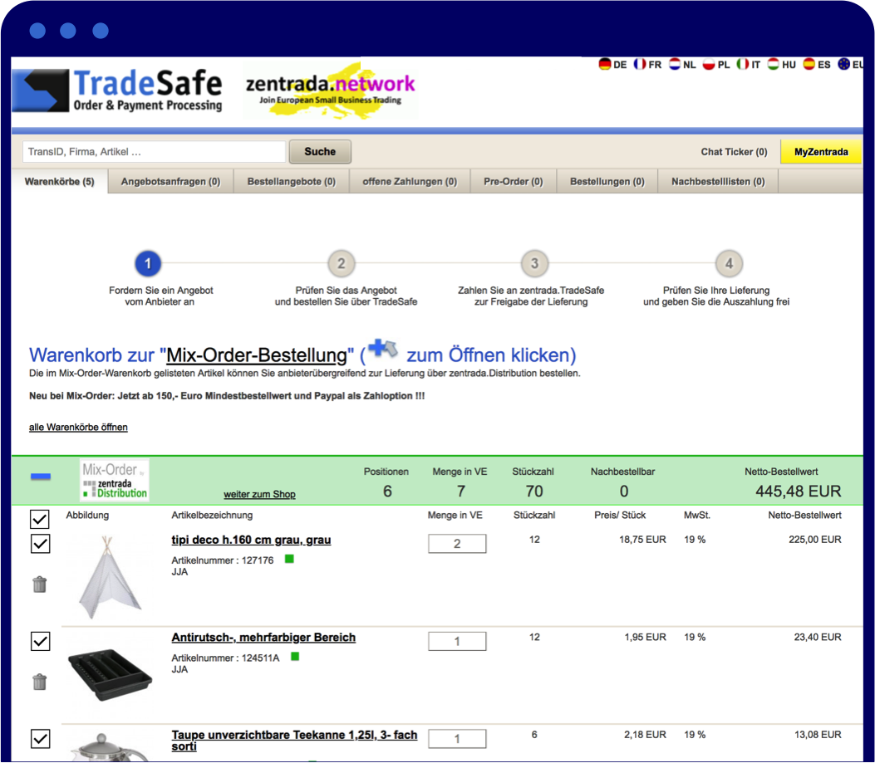Uncheck the Antirutsch item checkbox

(x=40, y=642)
